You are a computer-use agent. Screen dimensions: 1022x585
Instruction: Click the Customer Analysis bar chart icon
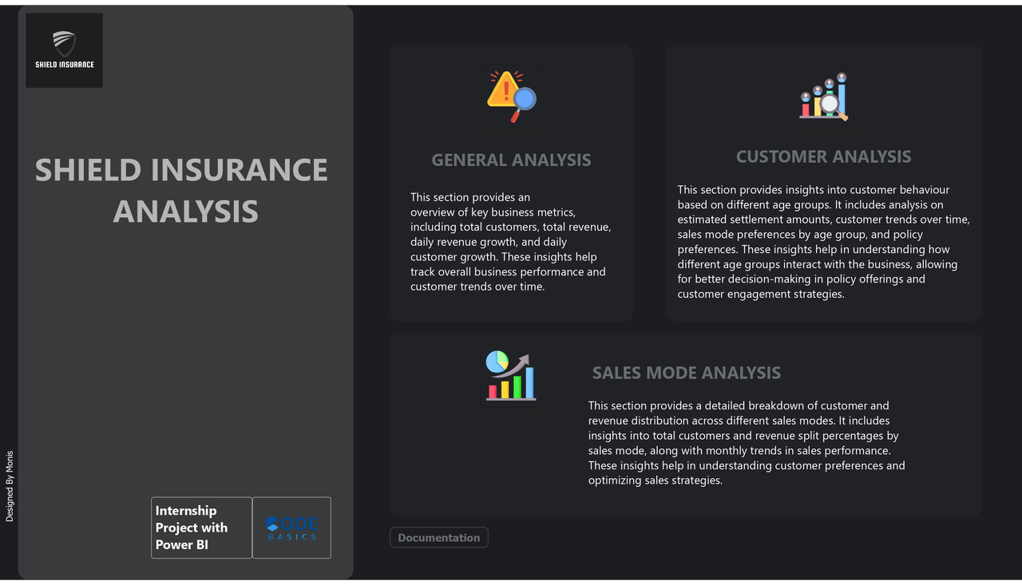click(x=823, y=96)
